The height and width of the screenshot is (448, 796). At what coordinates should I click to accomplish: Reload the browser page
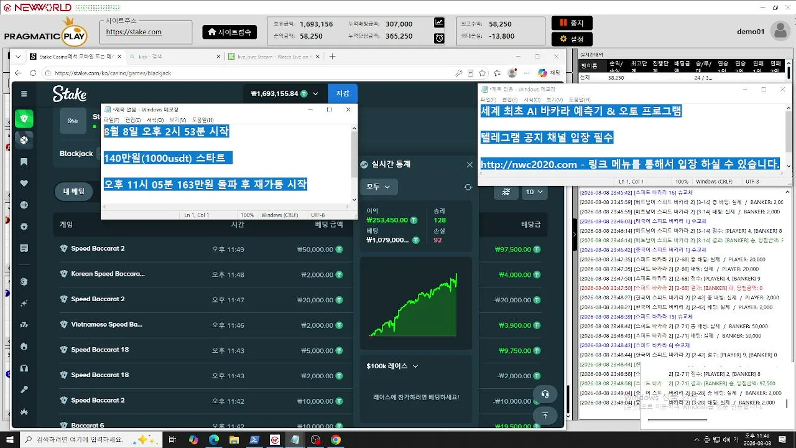click(33, 73)
